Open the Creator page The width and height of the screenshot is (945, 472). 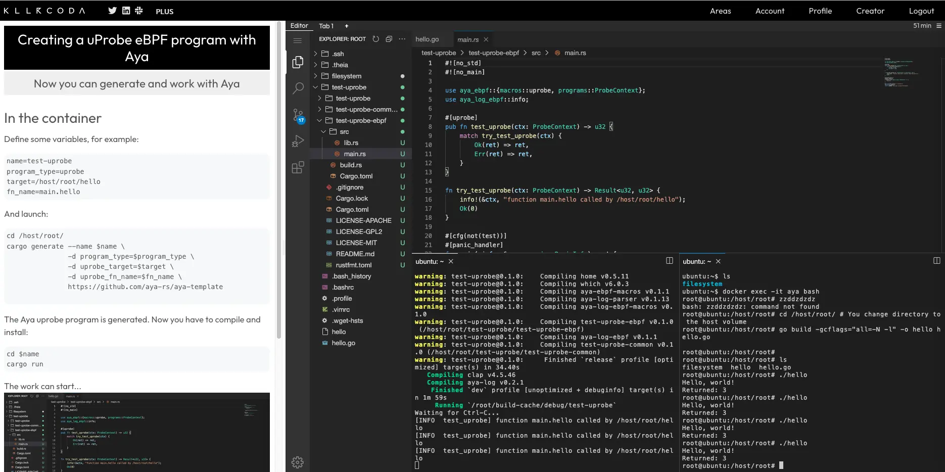pyautogui.click(x=870, y=11)
